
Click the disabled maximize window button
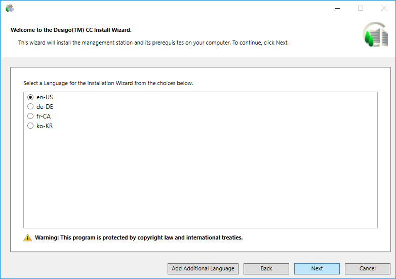tap(361, 8)
